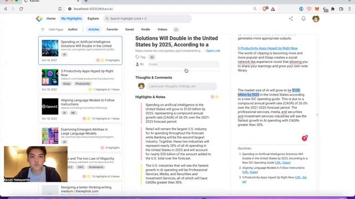355x199 pixels.
Task: Select the Articles filter tab
Action: tap(94, 29)
